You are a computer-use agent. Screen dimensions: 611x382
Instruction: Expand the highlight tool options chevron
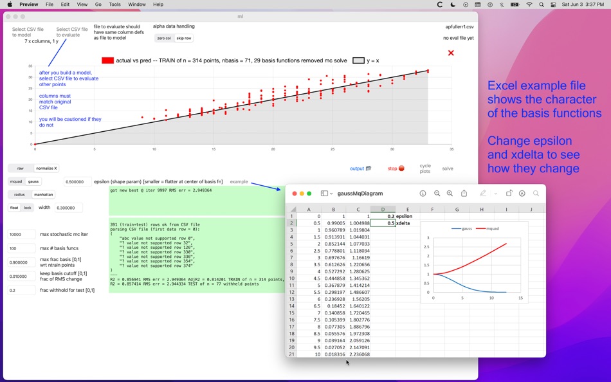[x=496, y=194]
